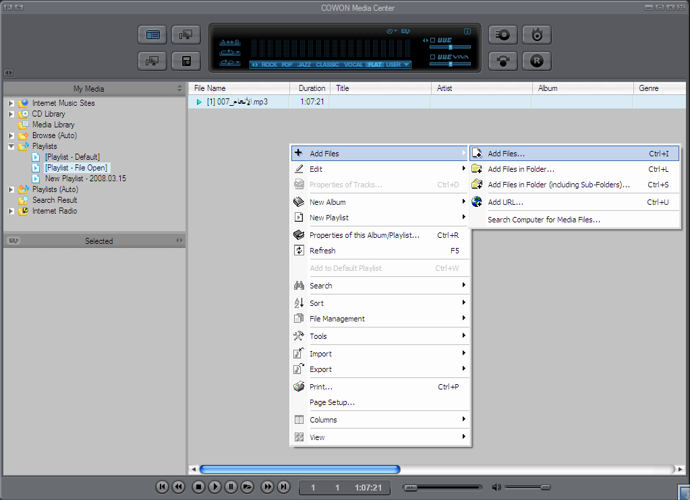This screenshot has height=500, width=690.
Task: Click the play indicator on 007 mp3 row
Action: [x=199, y=102]
